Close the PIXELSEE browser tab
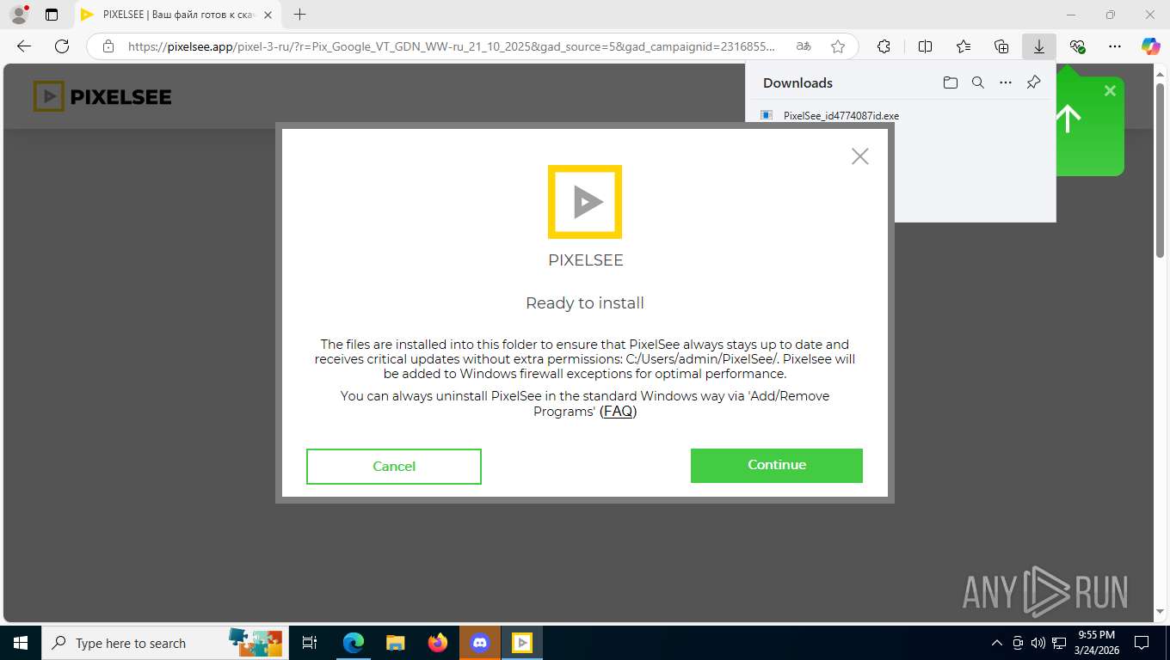Image resolution: width=1170 pixels, height=660 pixels. coord(268,15)
